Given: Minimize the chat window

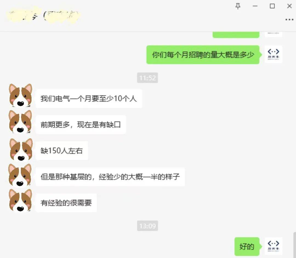Looking at the screenshot, I should pyautogui.click(x=255, y=6).
